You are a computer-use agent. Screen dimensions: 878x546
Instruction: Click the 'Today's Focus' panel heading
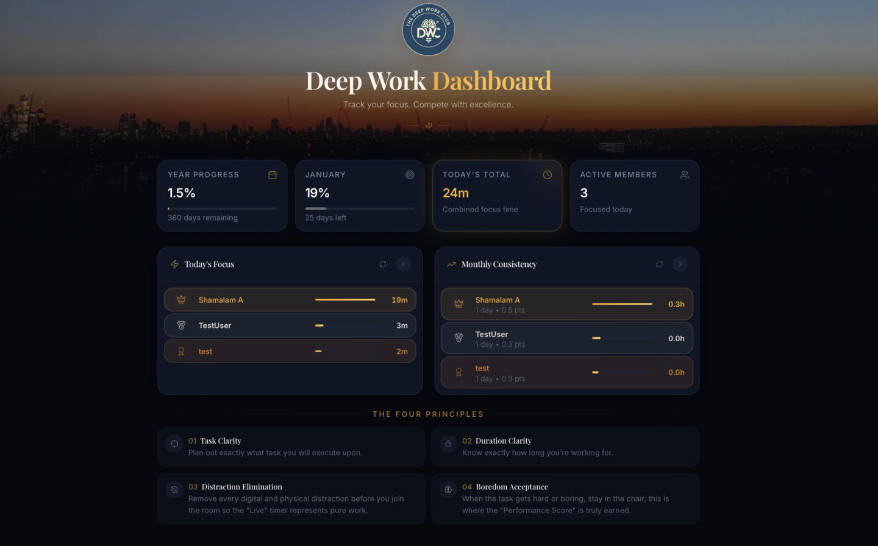point(209,264)
